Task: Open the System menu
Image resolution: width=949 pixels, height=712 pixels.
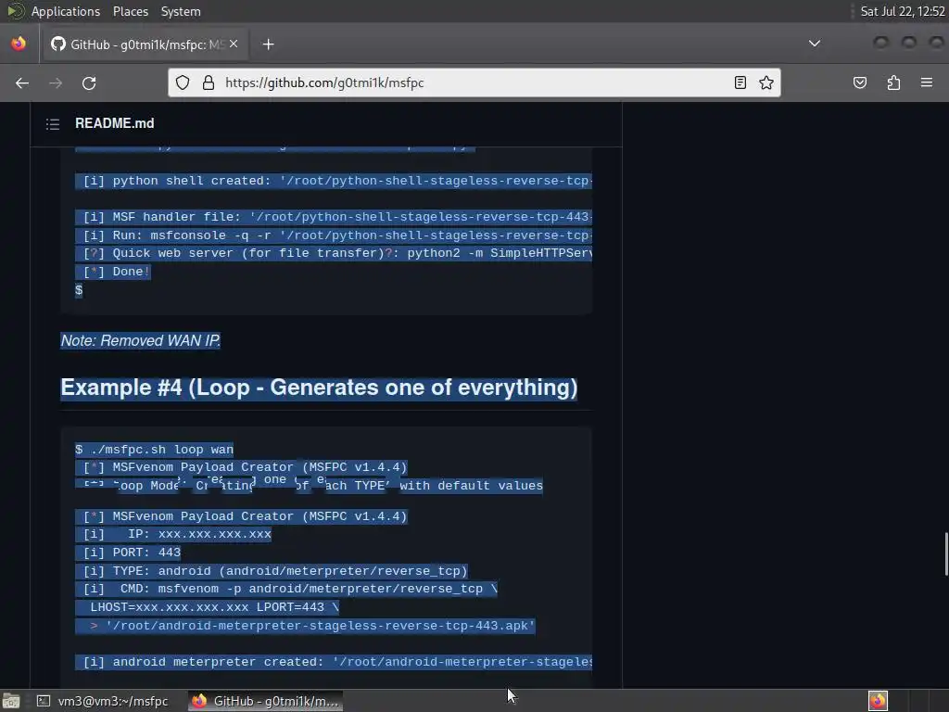Action: coord(181,11)
